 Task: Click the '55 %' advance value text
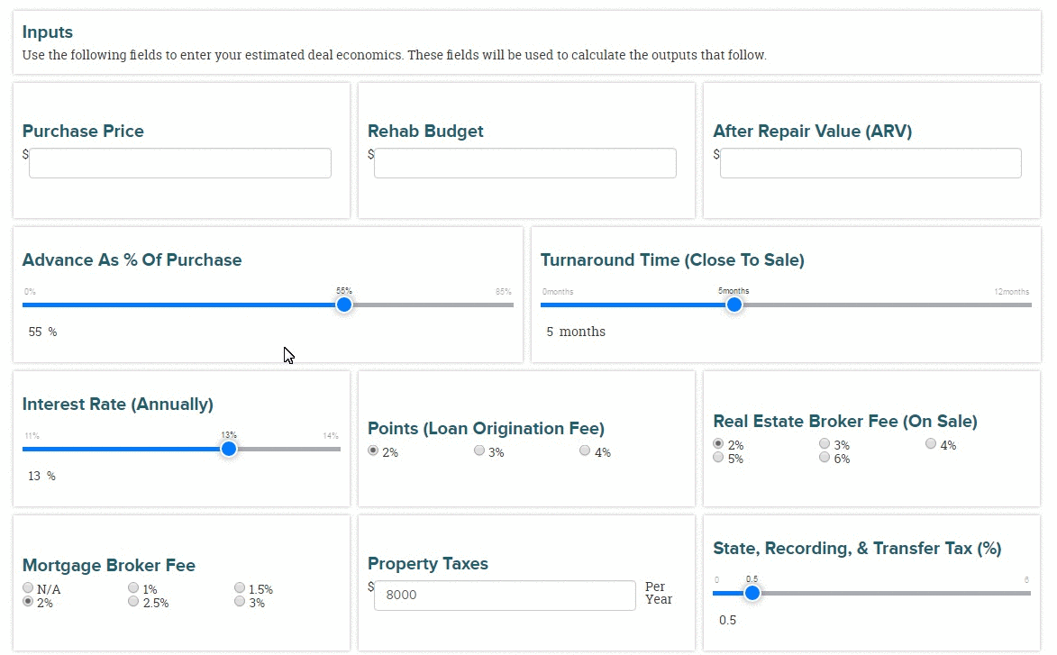pos(42,332)
